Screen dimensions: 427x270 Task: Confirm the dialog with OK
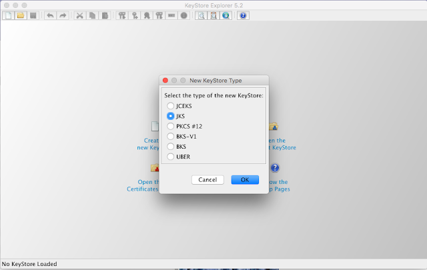[245, 179]
